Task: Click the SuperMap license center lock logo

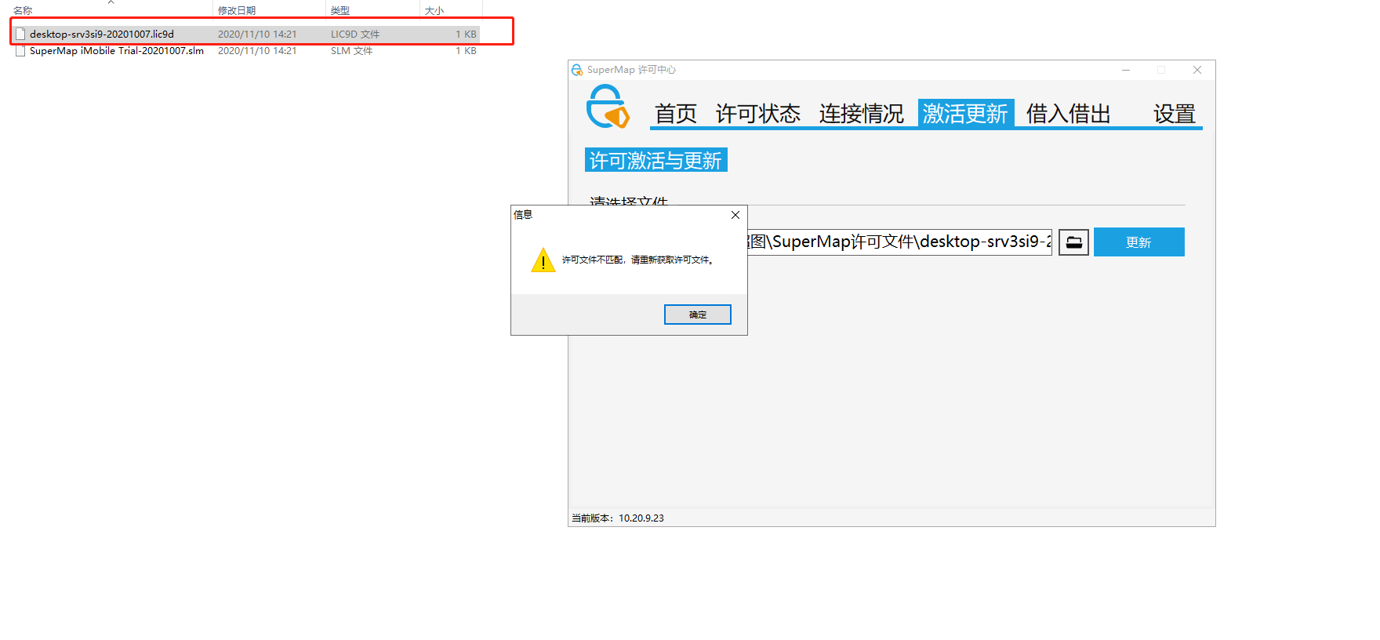Action: click(x=608, y=107)
